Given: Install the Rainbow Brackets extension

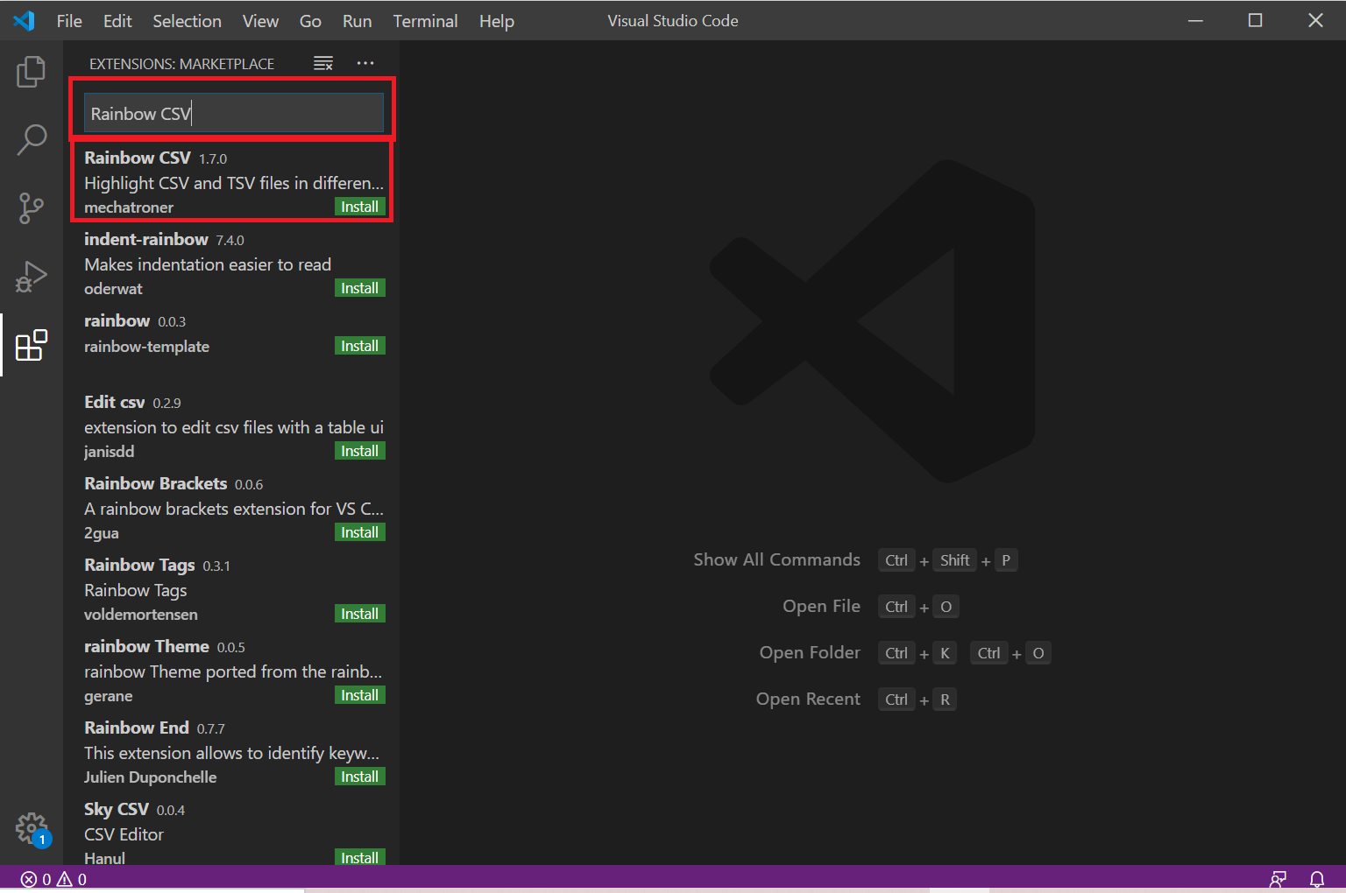Looking at the screenshot, I should point(359,531).
